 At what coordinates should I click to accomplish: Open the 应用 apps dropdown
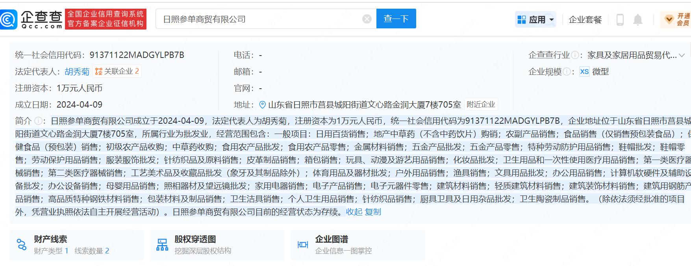coord(535,19)
